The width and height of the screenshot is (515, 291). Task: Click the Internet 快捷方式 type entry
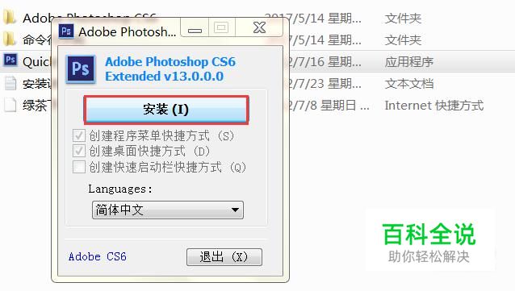(x=433, y=106)
